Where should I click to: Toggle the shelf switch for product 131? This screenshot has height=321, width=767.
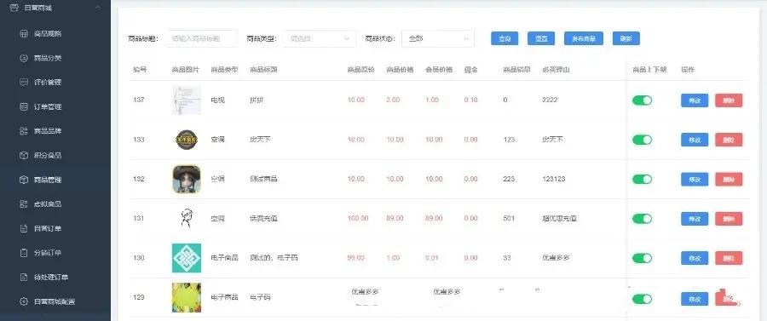(x=642, y=218)
